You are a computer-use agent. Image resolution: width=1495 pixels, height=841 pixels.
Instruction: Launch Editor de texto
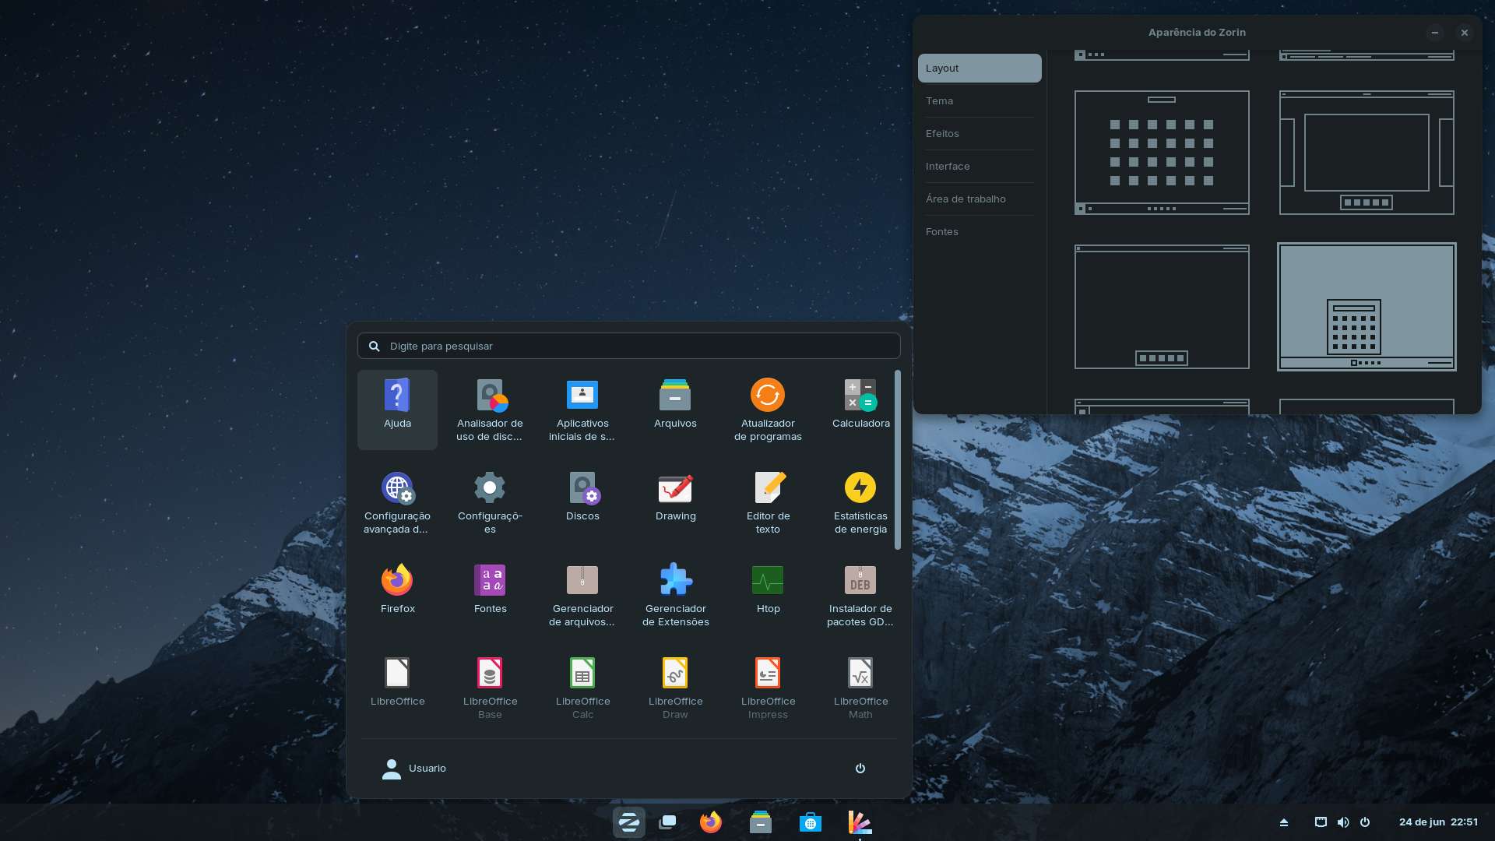pyautogui.click(x=768, y=502)
